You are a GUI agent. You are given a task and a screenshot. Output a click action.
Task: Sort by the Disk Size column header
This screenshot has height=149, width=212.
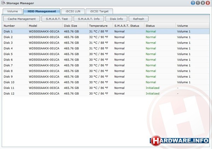click(75, 26)
